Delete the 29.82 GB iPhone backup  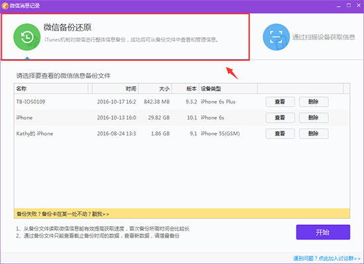pos(314,117)
